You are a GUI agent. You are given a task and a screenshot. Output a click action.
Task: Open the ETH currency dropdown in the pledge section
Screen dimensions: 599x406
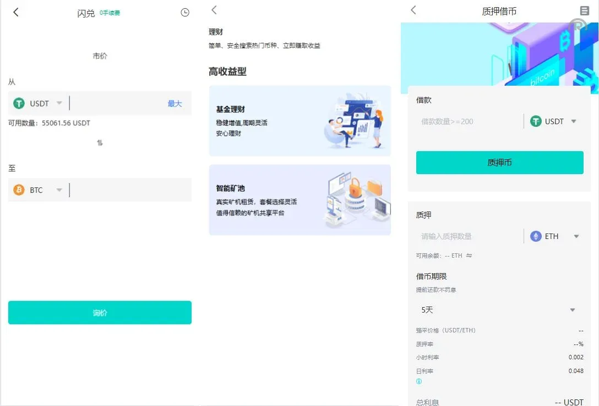click(x=575, y=236)
